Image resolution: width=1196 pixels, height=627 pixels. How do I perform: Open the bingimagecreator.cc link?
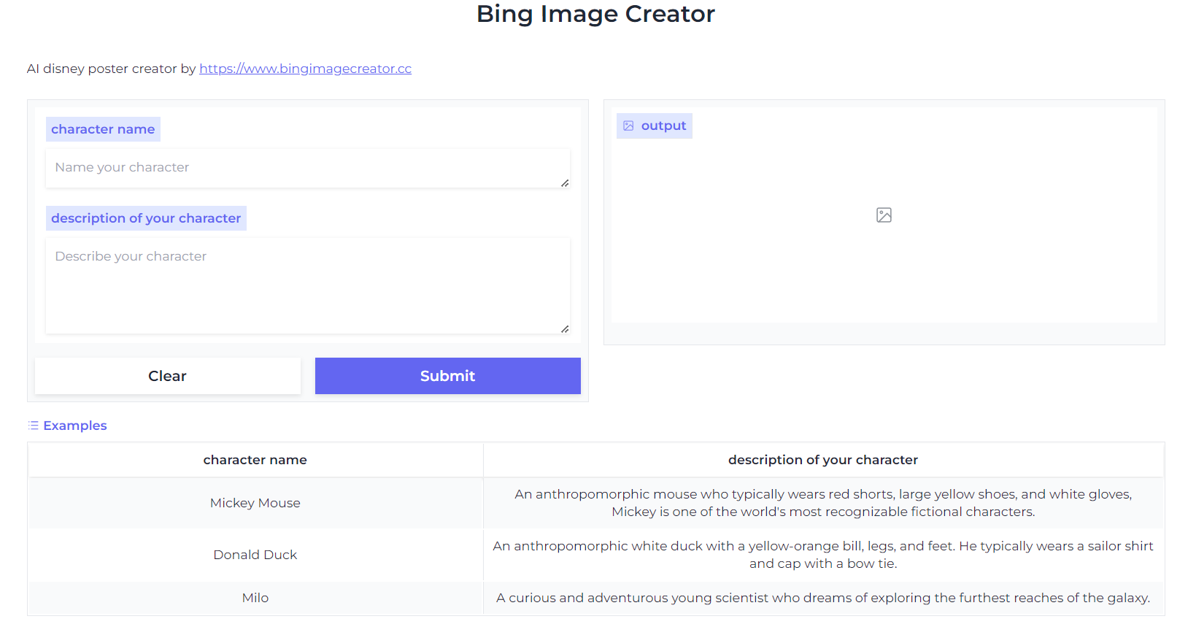[x=305, y=69]
